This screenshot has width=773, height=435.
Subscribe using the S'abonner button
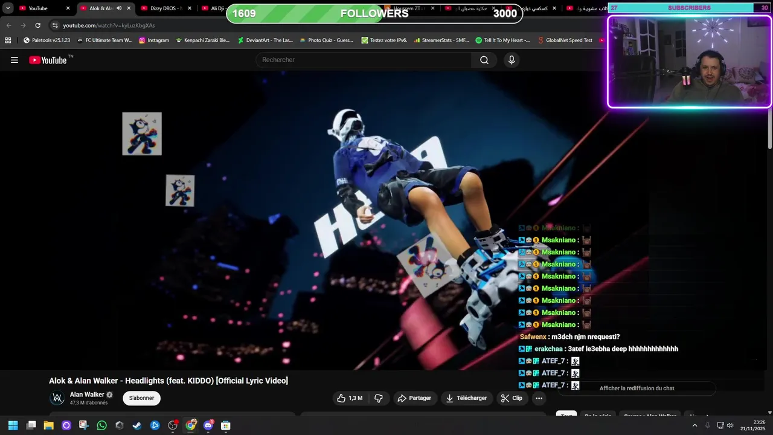pyautogui.click(x=141, y=398)
